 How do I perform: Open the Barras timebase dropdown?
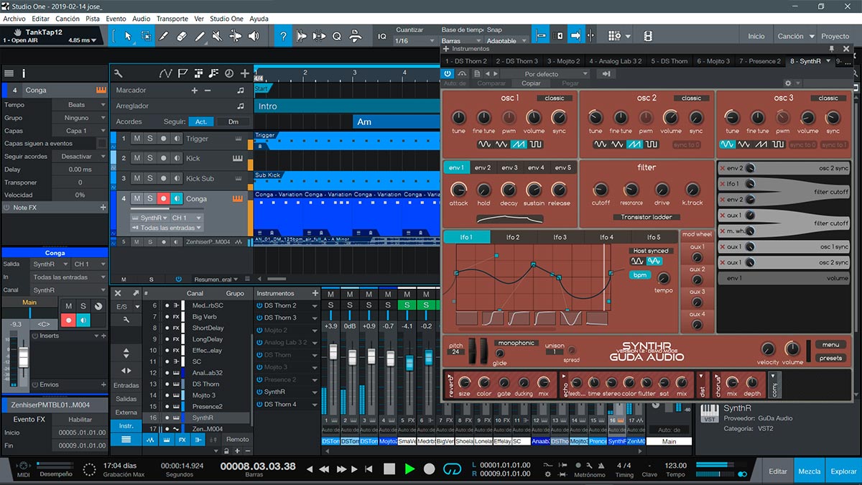[460, 41]
